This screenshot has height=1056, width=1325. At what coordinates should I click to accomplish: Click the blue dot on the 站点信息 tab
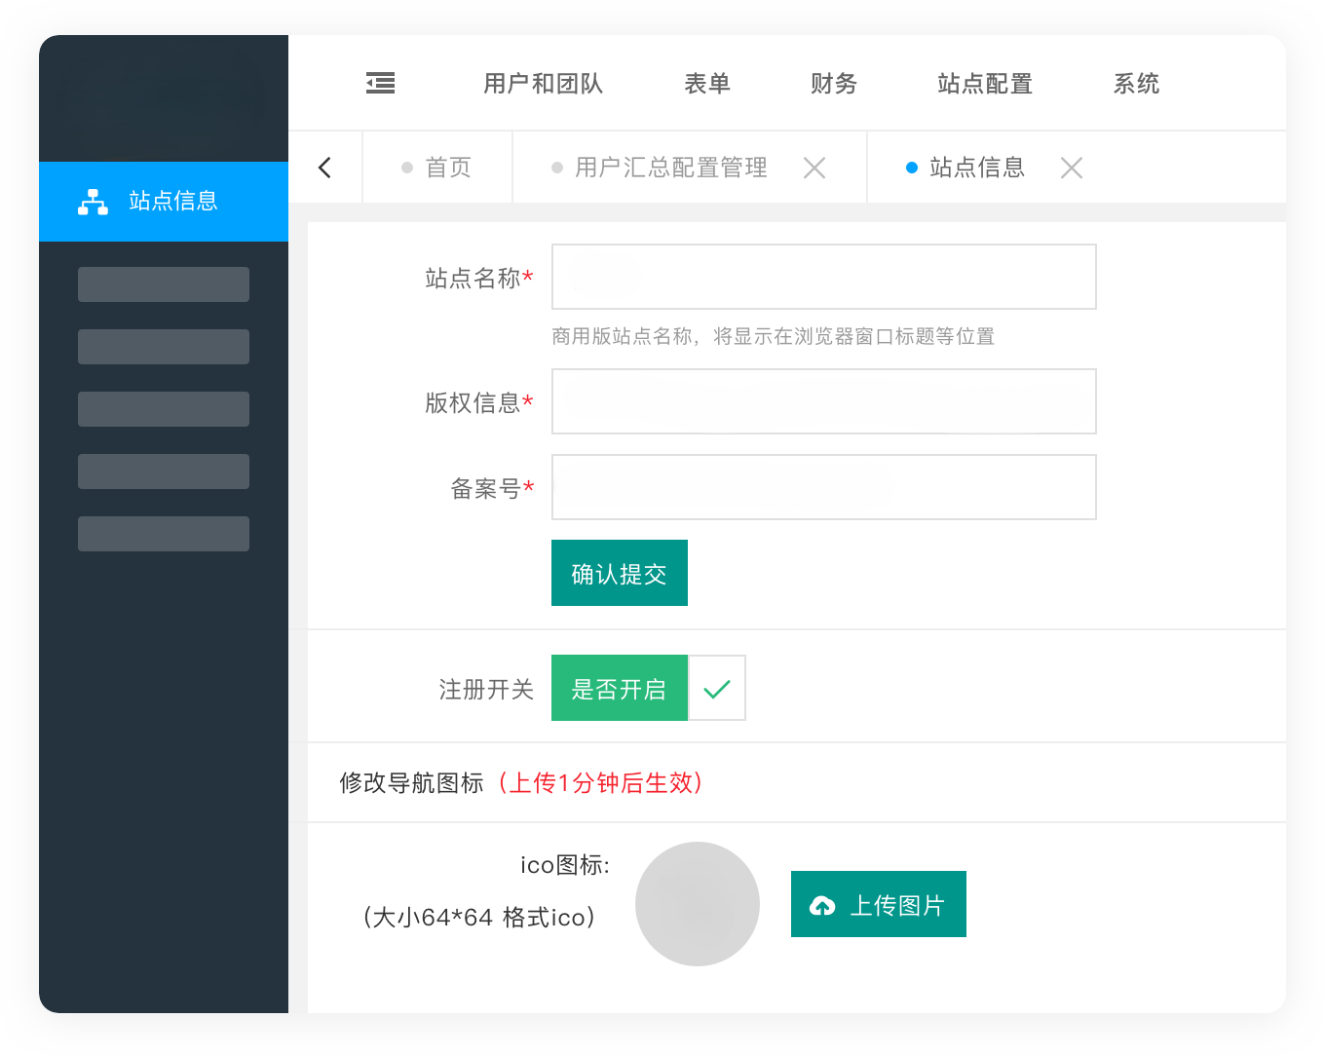click(x=912, y=167)
